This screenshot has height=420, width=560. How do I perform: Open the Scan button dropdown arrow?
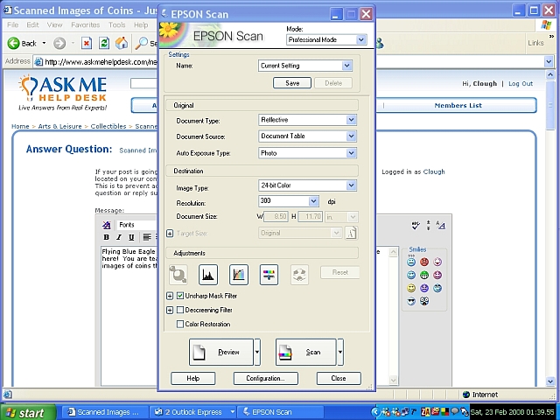(340, 352)
